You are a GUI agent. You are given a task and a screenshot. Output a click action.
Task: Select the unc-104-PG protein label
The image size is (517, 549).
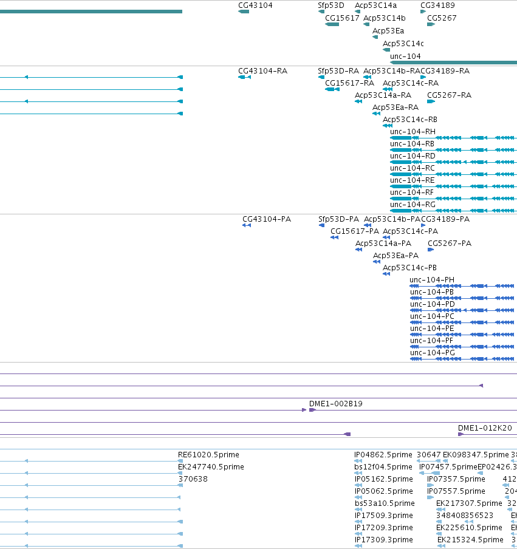tap(432, 353)
